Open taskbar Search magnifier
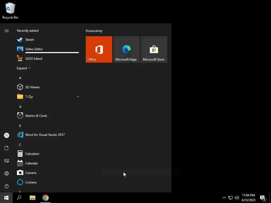271x203 pixels. [19, 198]
